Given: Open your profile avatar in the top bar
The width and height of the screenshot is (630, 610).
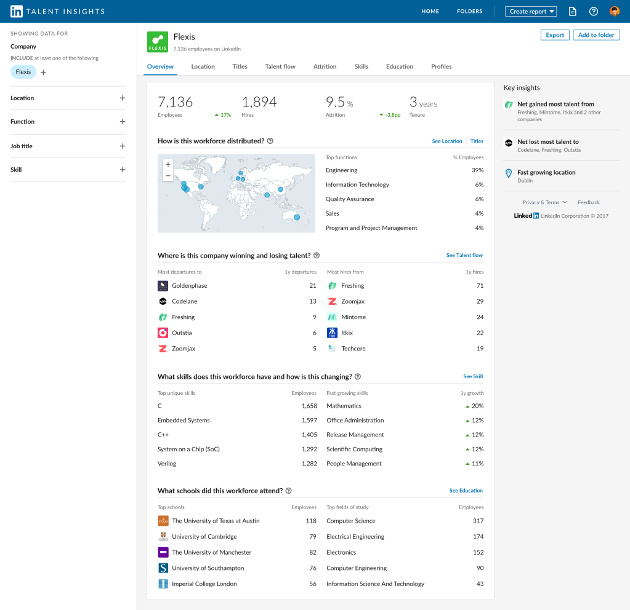Looking at the screenshot, I should tap(614, 10).
